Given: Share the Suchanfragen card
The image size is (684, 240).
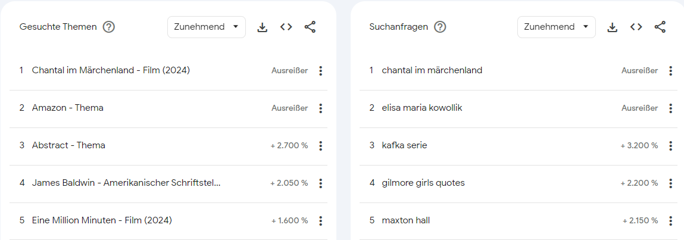Looking at the screenshot, I should coord(660,27).
